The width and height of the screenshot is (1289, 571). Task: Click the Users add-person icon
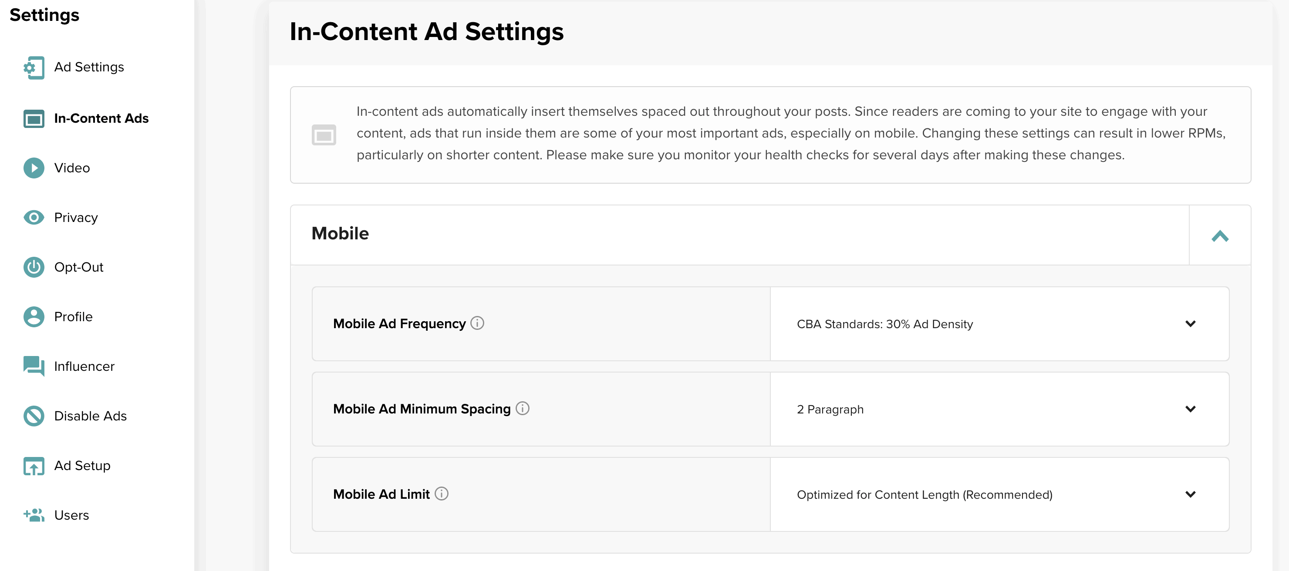coord(33,515)
